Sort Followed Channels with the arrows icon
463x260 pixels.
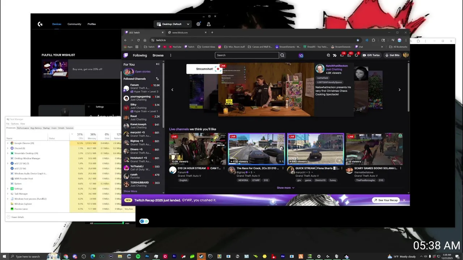(x=157, y=79)
